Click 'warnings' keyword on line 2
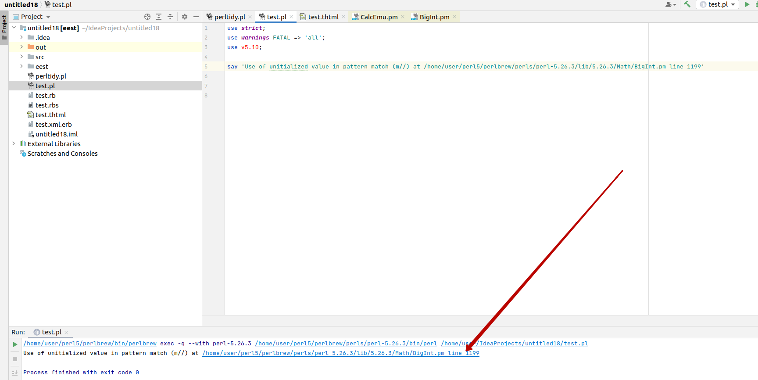Viewport: 758px width, 380px height. [x=255, y=38]
